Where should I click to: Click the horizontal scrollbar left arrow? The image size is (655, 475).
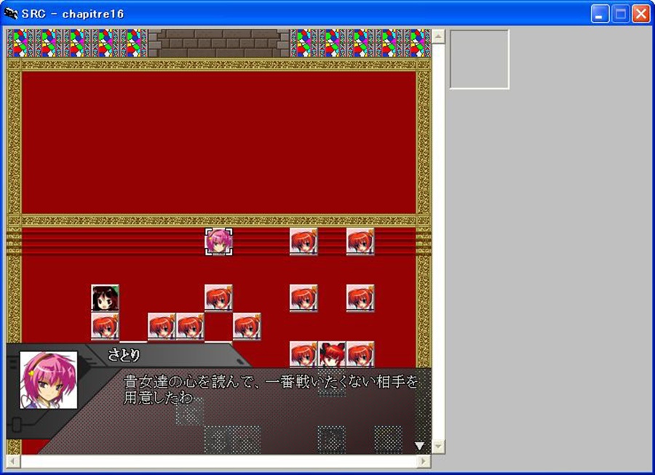[13, 461]
